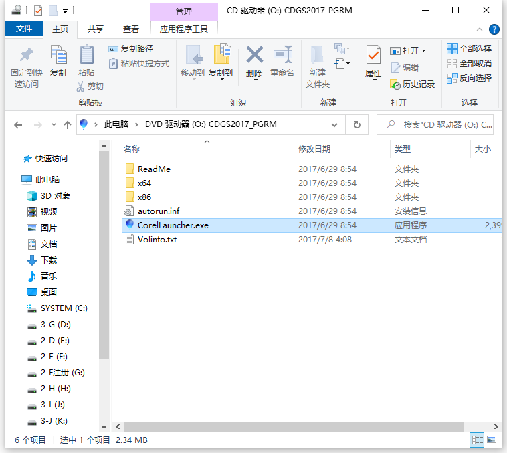The height and width of the screenshot is (453, 507).
Task: Click the search box field
Action: point(435,125)
